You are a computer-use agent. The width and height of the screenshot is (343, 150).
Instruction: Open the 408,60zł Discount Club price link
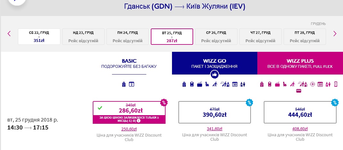coord(300,129)
